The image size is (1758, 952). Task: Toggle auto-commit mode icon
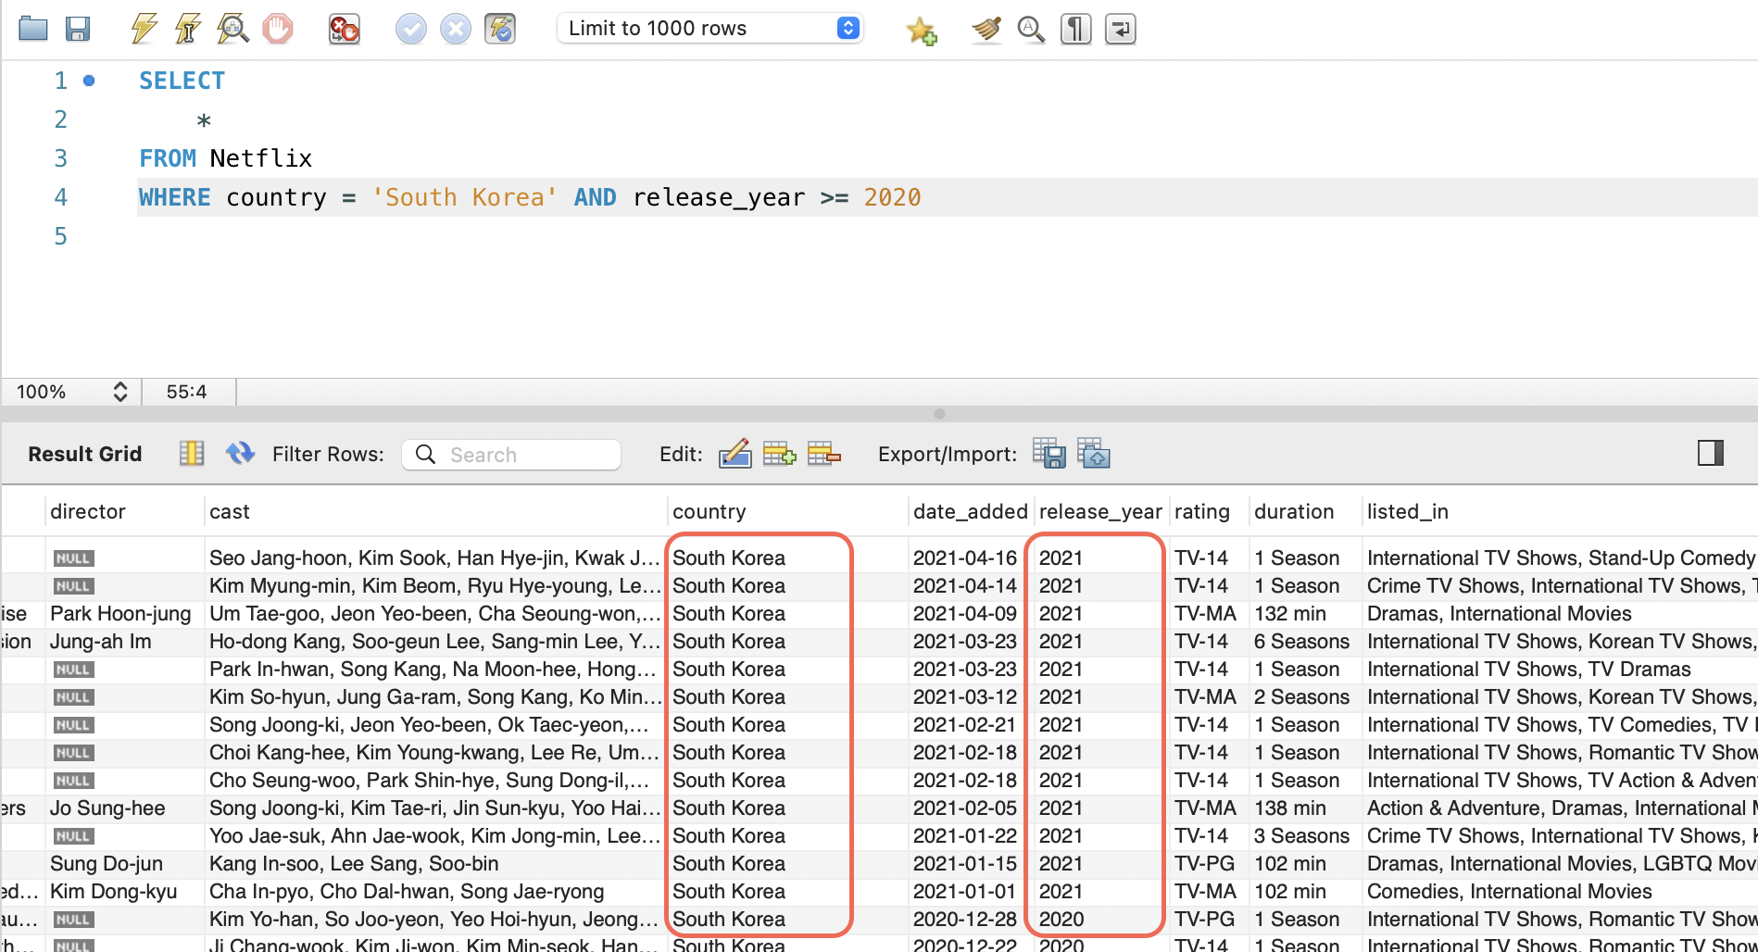500,29
